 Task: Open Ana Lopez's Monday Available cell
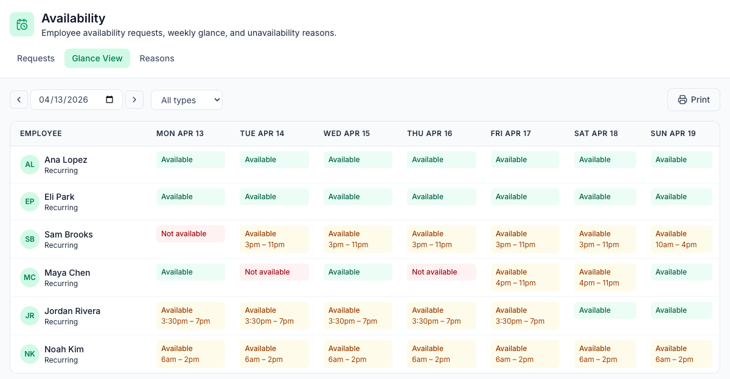pos(190,160)
